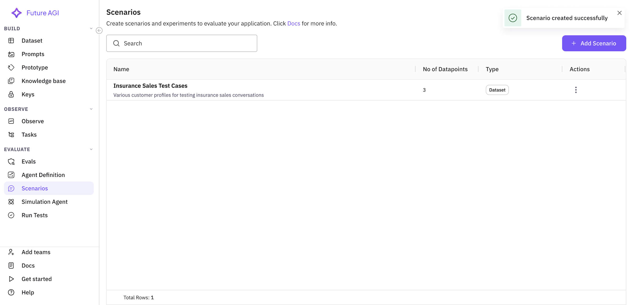Go to the Prompts page
630x305 pixels.
(x=33, y=54)
